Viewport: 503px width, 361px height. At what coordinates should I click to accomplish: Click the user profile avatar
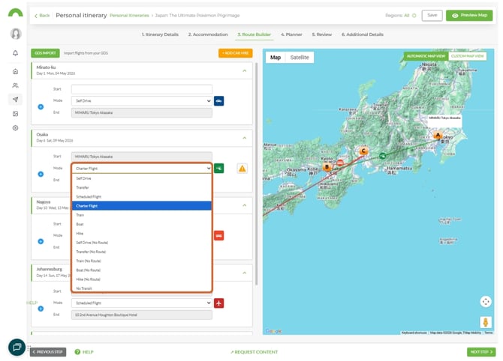point(16,34)
